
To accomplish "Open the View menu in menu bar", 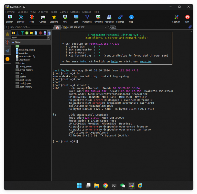I will coord(33,12).
